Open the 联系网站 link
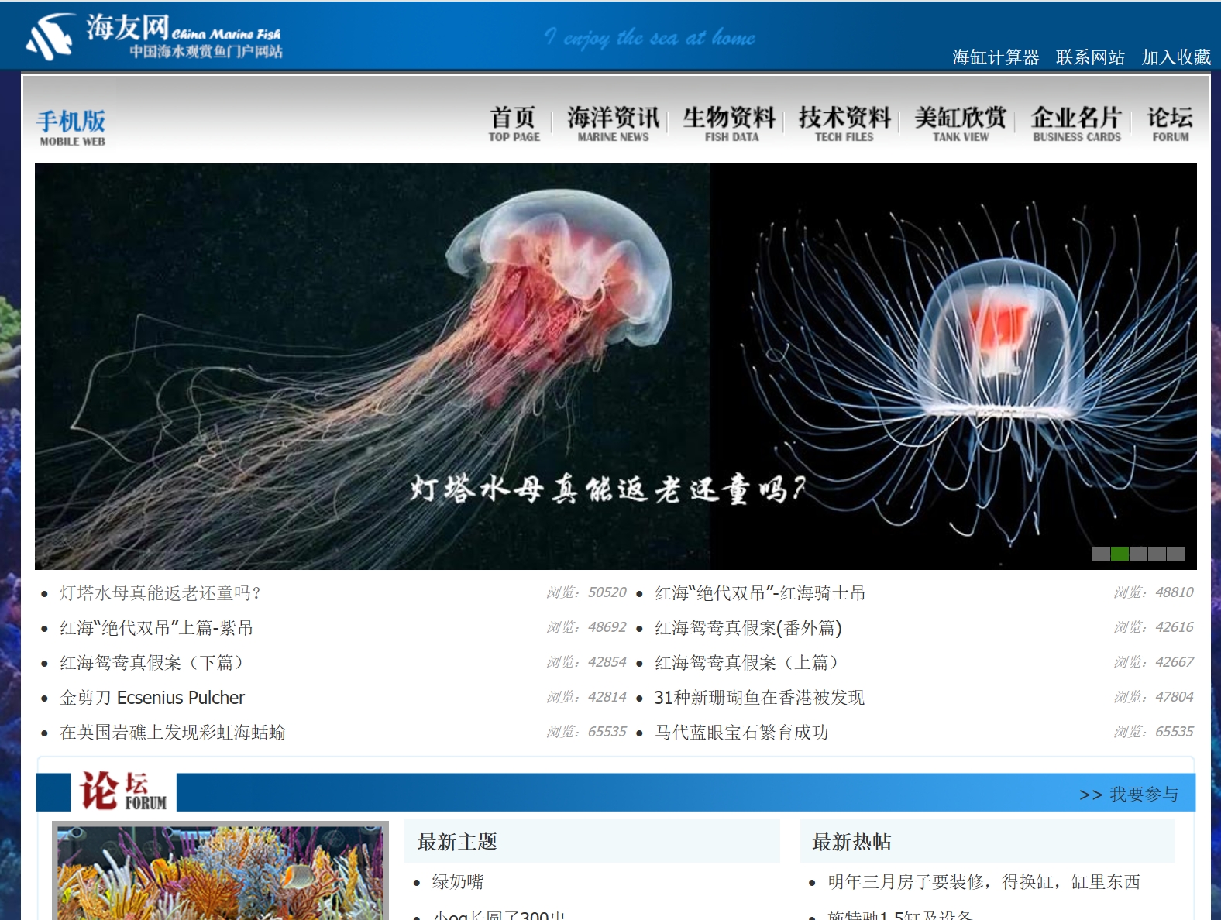This screenshot has height=920, width=1221. (1090, 57)
